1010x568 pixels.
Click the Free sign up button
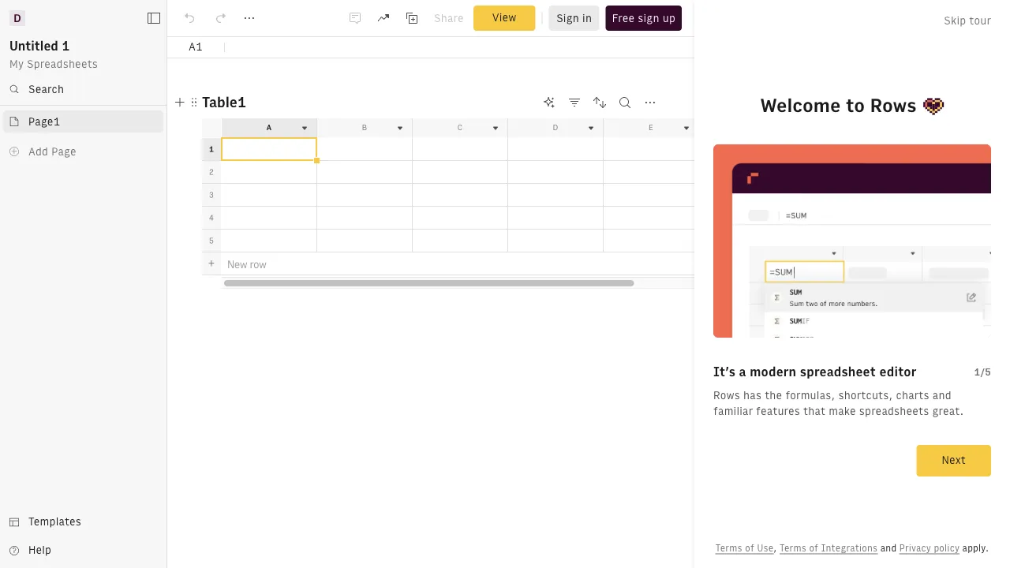(643, 18)
